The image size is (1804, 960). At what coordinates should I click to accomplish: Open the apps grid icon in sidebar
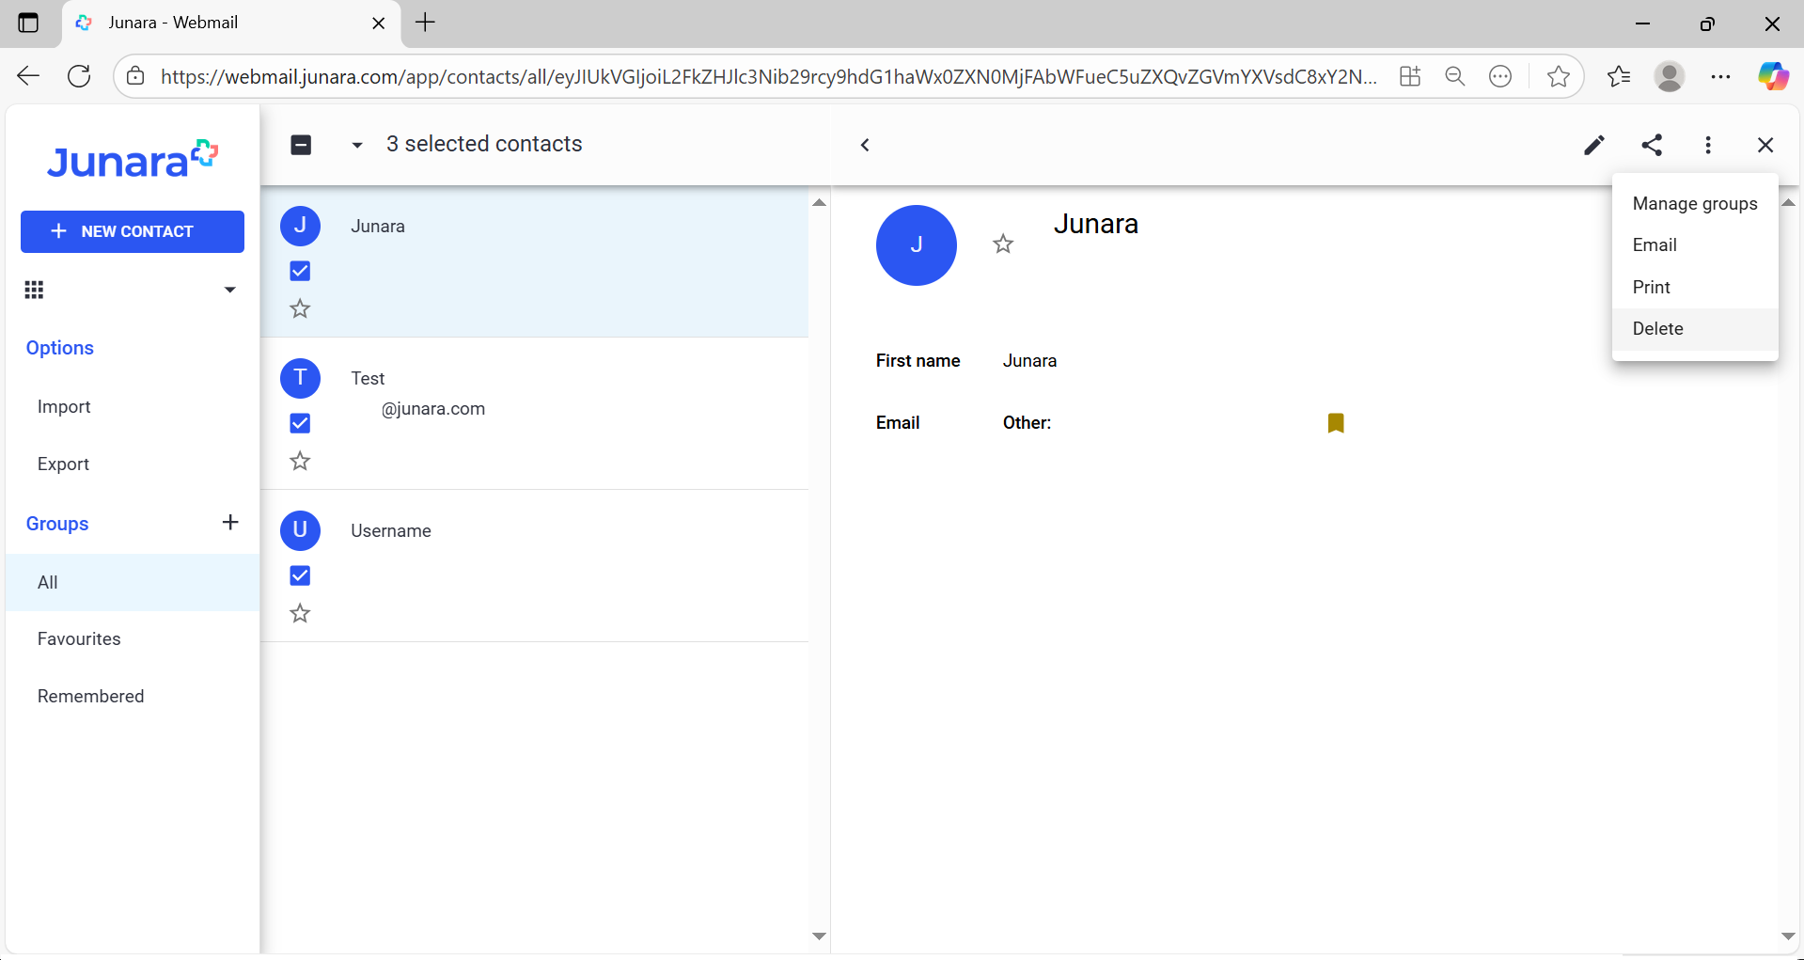tap(34, 290)
